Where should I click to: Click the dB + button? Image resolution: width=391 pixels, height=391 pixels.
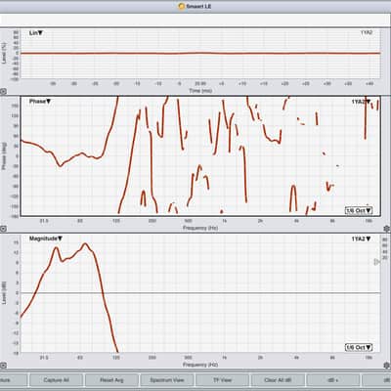333,380
